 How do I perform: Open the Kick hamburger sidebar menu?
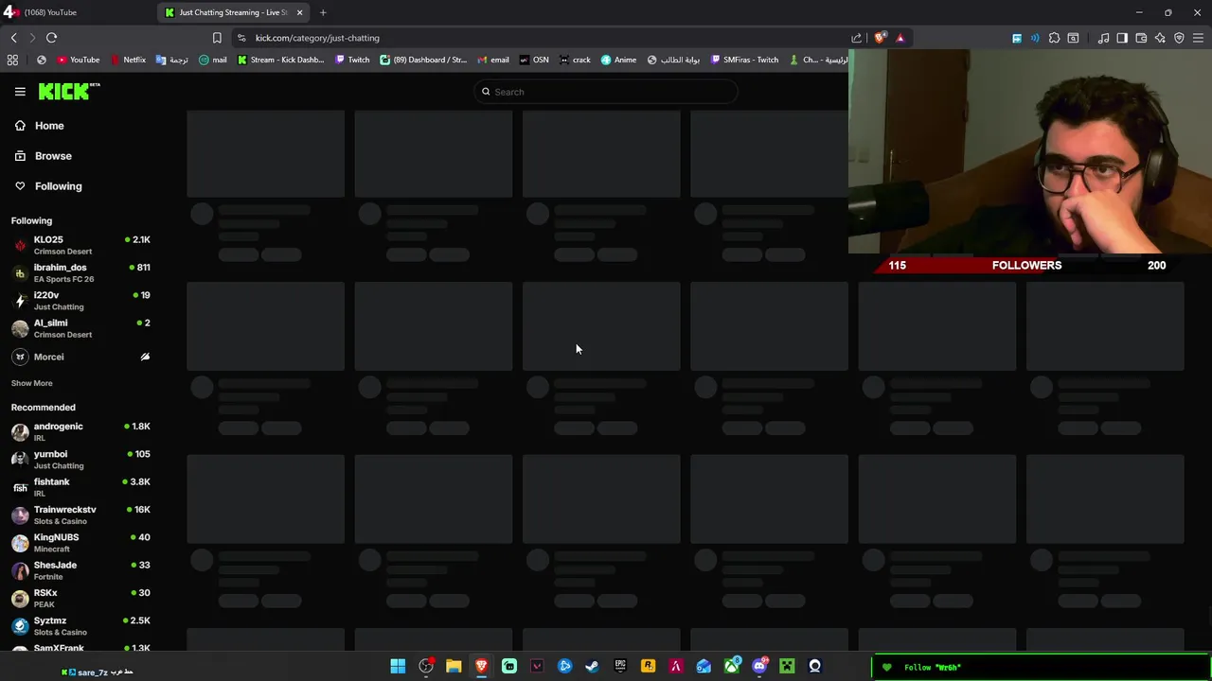pyautogui.click(x=20, y=92)
